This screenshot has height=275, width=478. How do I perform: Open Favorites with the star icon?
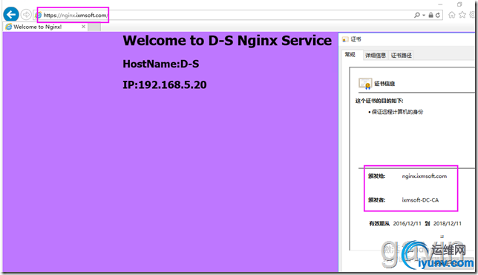462,15
